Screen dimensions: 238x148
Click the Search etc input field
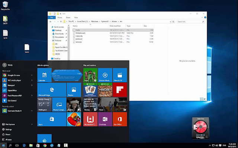[x=191, y=22]
